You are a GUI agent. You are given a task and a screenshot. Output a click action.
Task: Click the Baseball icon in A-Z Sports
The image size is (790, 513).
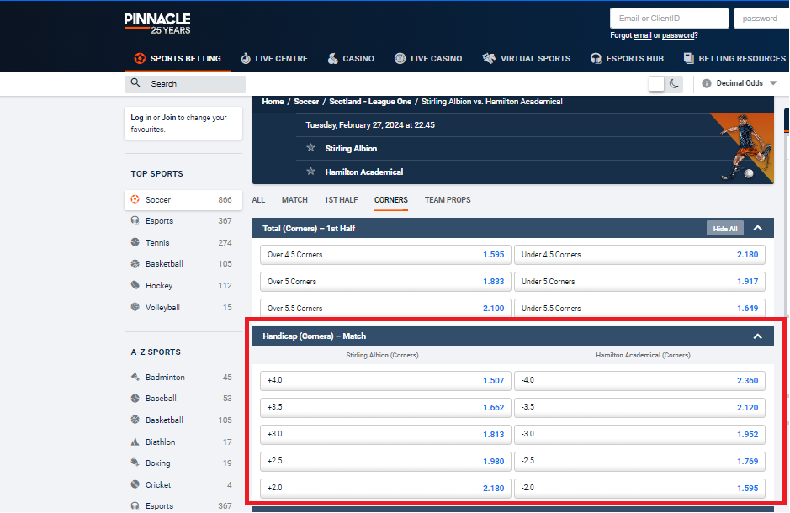click(x=135, y=399)
